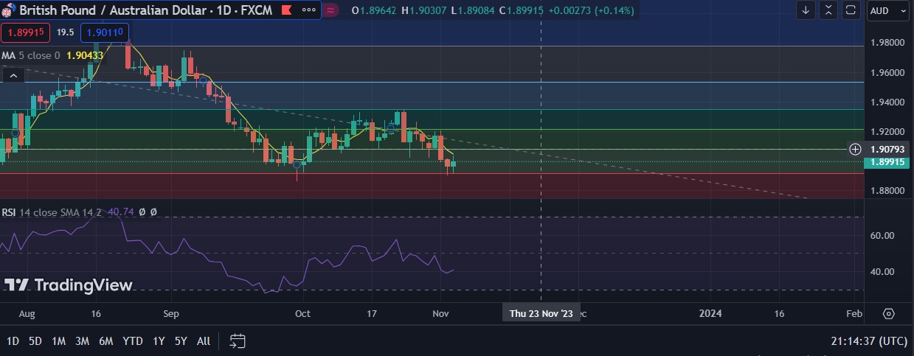Click the change +0.00273 (+0.14%) value
Image resolution: width=914 pixels, height=356 pixels.
(x=592, y=10)
